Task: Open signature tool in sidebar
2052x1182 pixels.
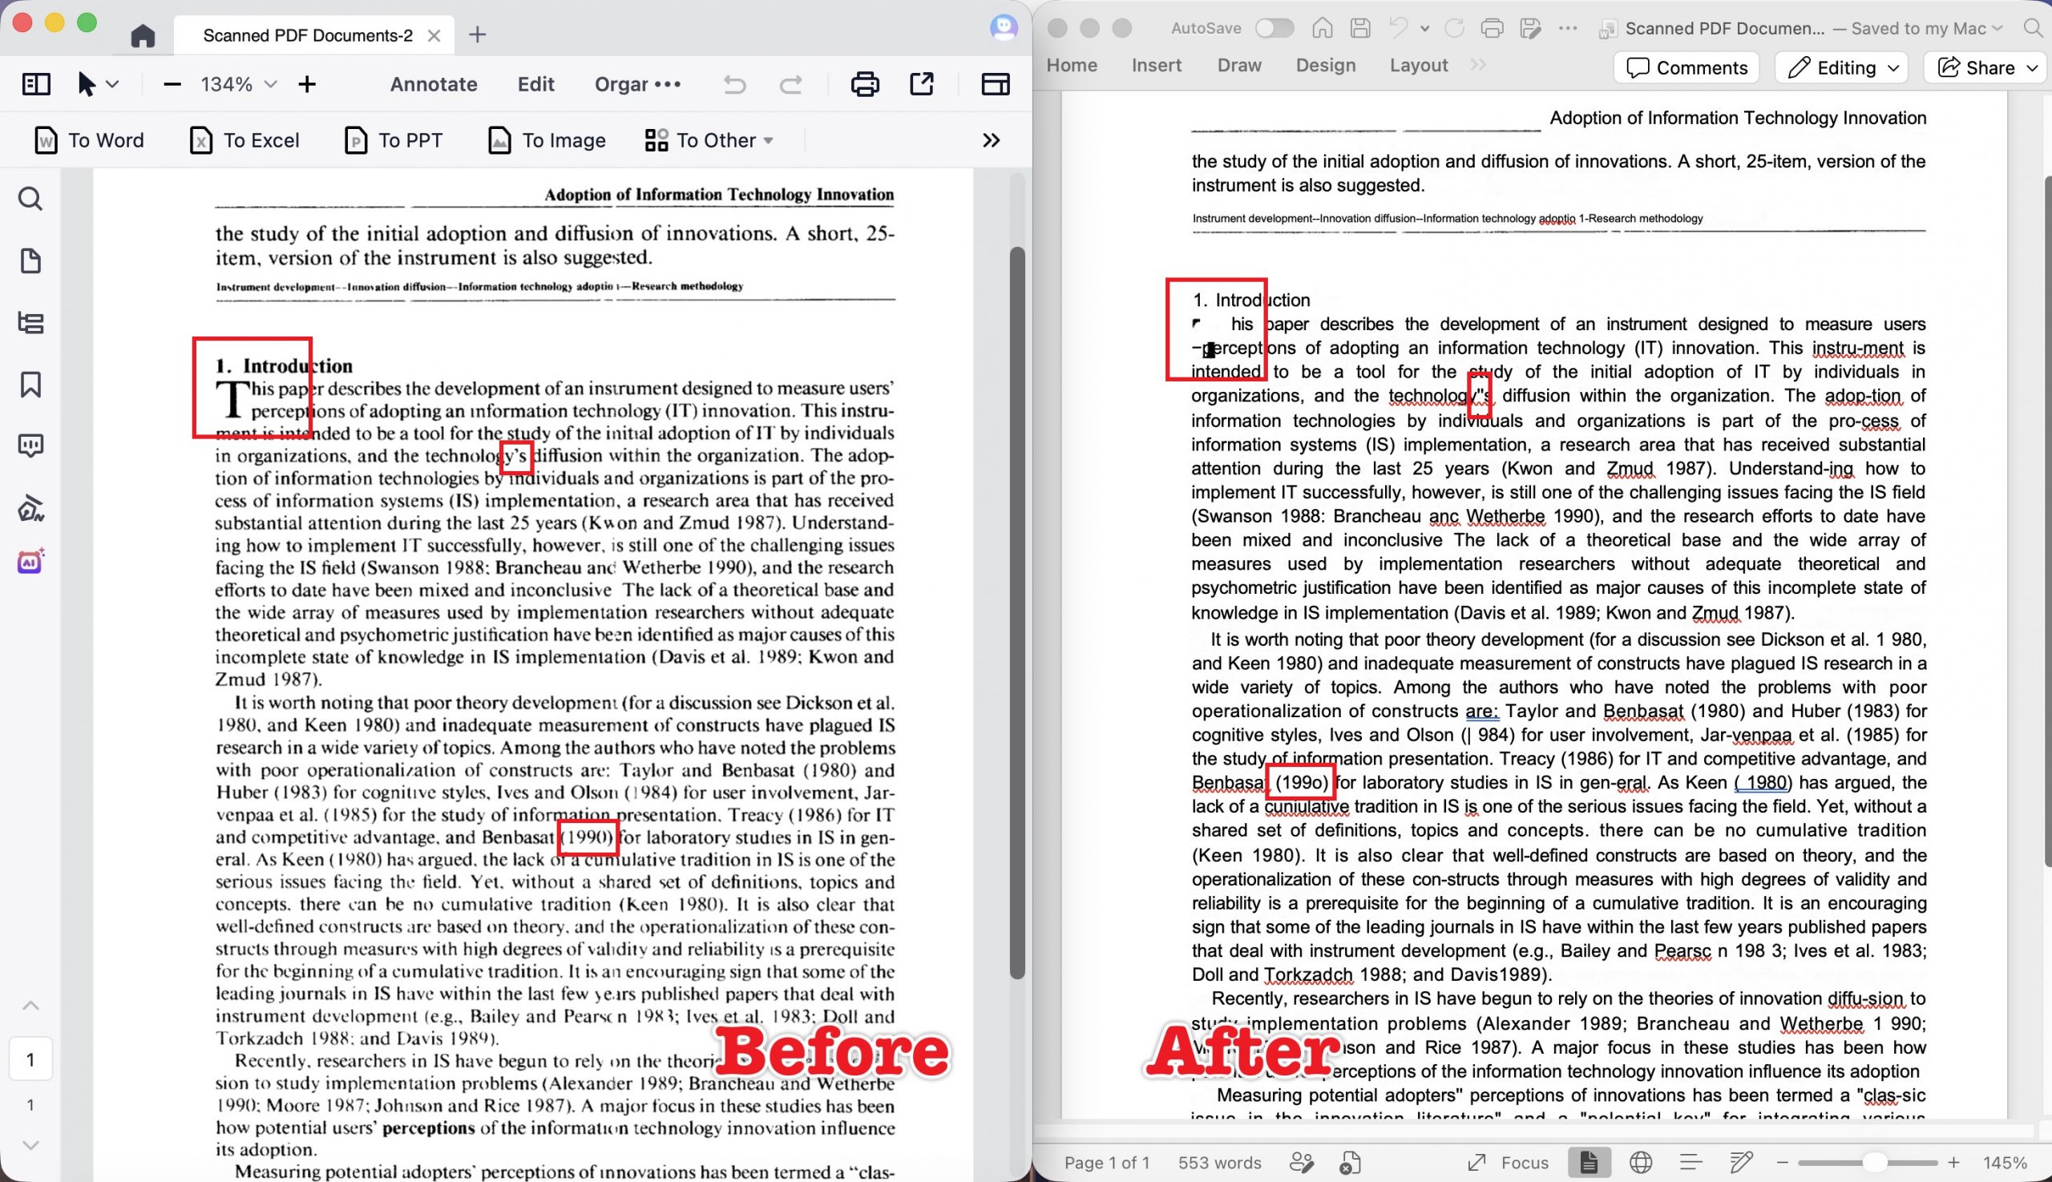Action: (x=30, y=508)
